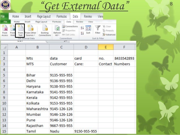Open the large Page Layout tab
180x135 pixels.
tap(44, 16)
